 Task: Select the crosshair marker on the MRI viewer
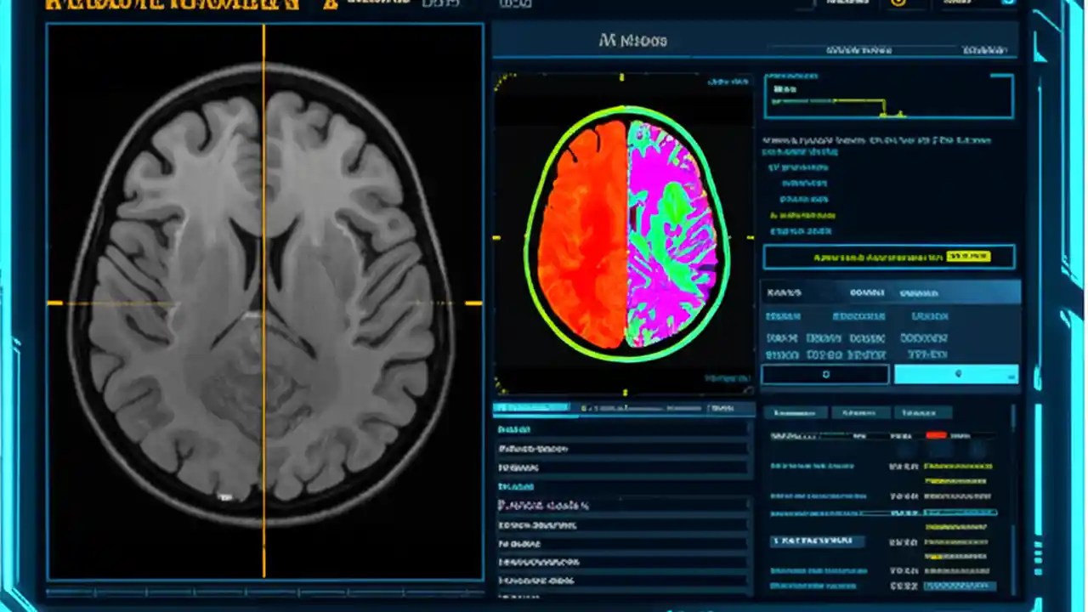point(263,302)
